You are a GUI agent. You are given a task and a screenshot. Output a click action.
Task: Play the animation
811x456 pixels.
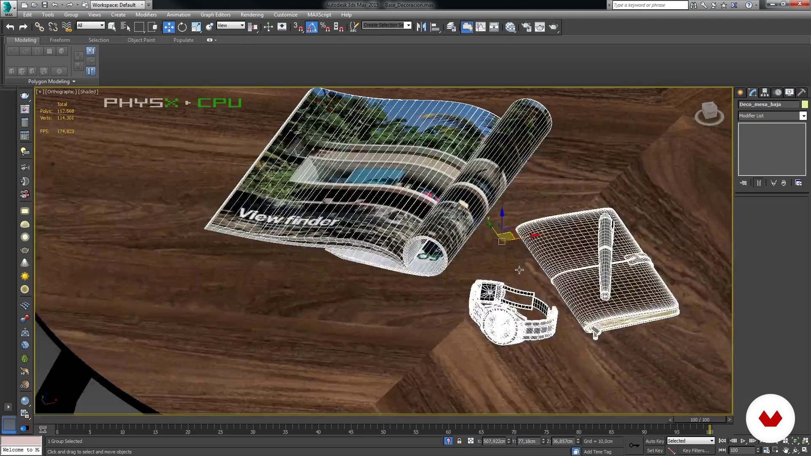pyautogui.click(x=743, y=441)
